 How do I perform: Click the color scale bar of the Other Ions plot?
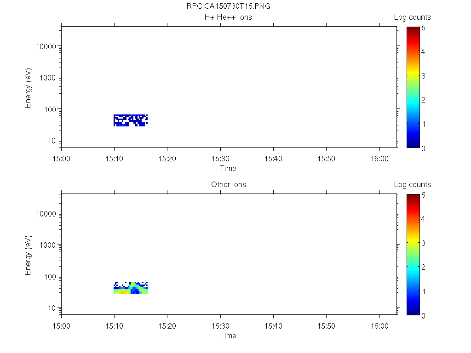click(x=413, y=255)
